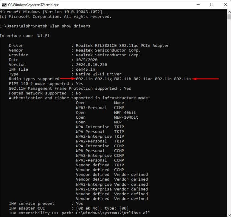Click the WPA-Personal CCMP row

point(100,151)
